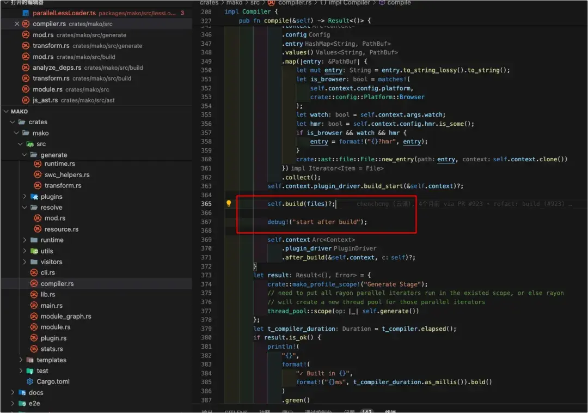Click the Rust file icon beside main.rs
The width and height of the screenshot is (588, 413).
(34, 305)
